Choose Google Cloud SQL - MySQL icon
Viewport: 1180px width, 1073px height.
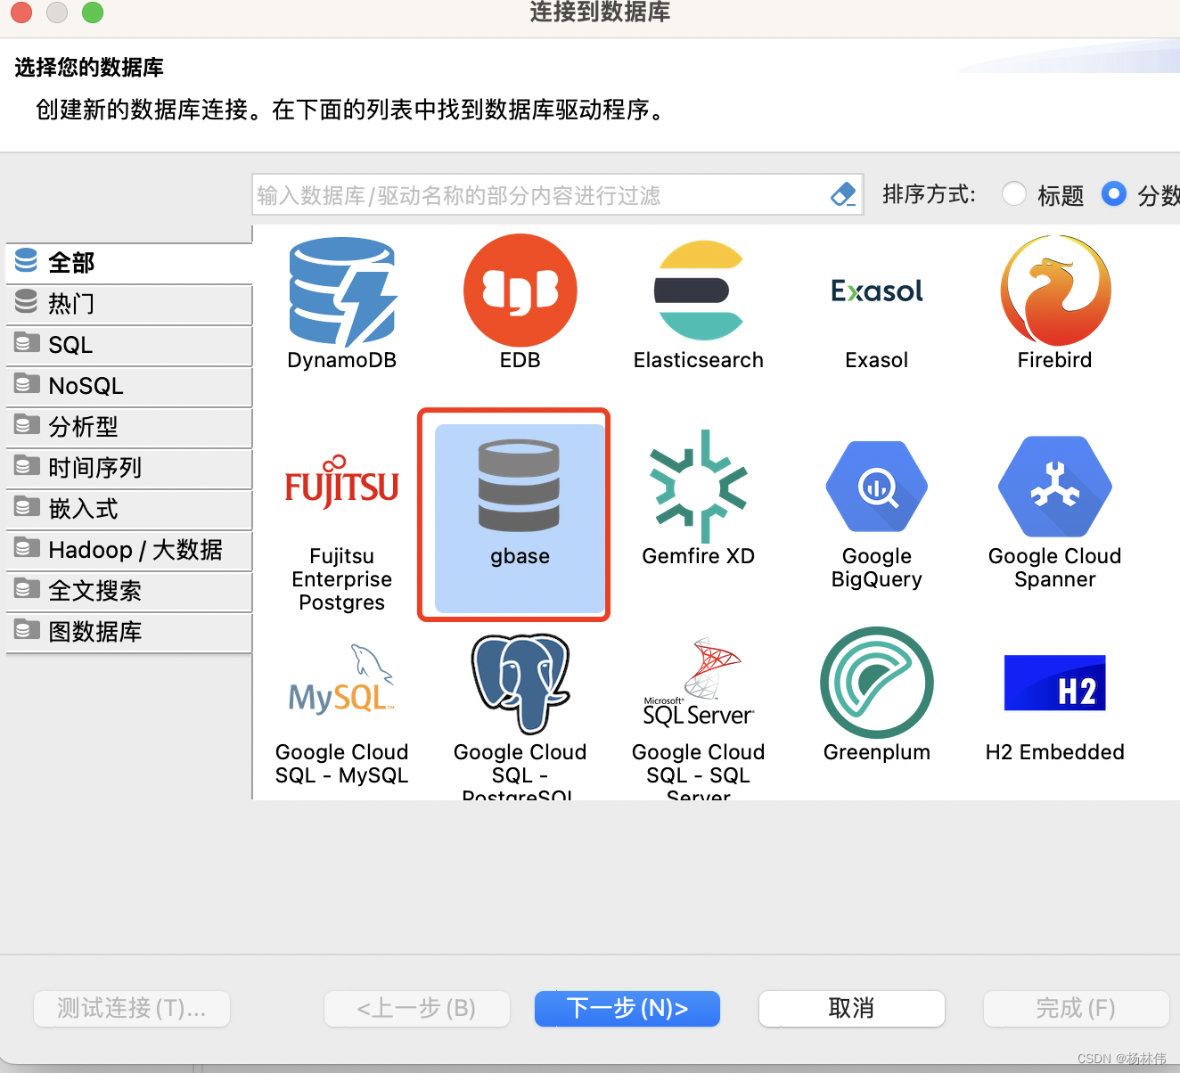pos(342,681)
